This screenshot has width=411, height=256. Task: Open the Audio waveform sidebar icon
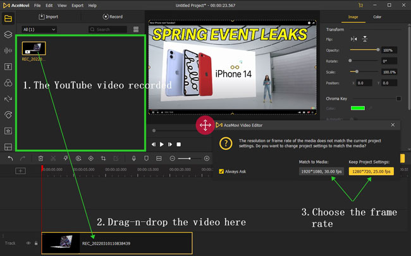tap(8, 51)
